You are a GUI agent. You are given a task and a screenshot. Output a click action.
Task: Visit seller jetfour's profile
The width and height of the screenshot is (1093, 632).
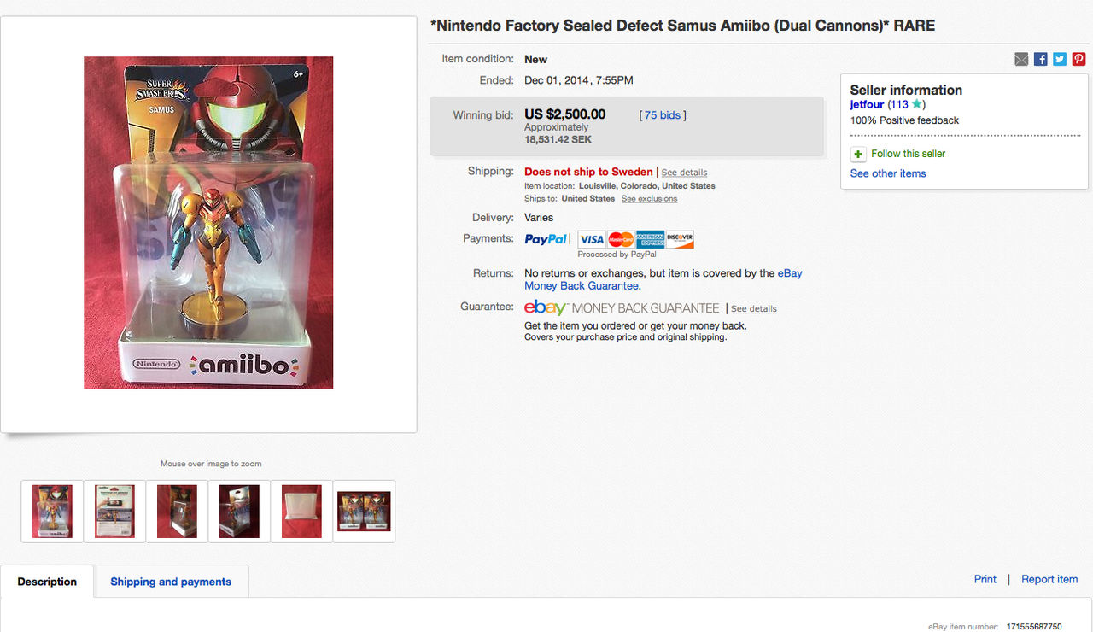(867, 104)
